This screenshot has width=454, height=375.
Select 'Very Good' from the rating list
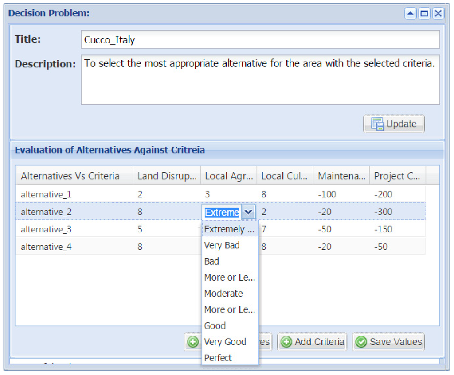click(225, 342)
